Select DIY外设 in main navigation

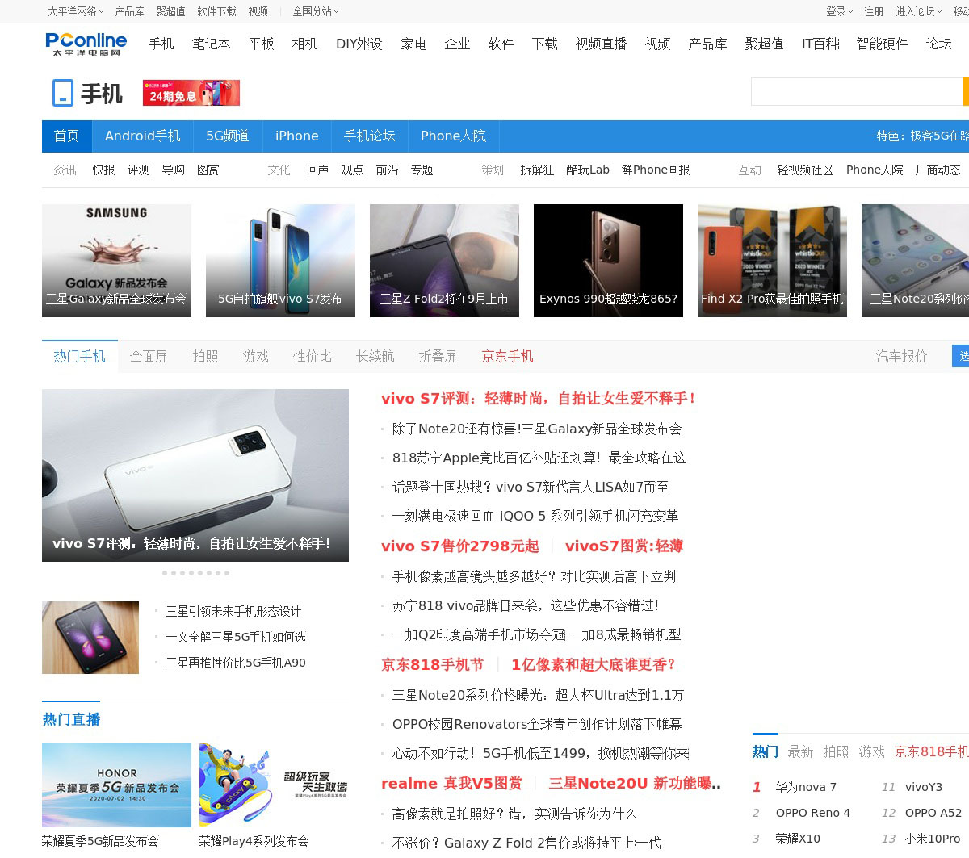pos(359,44)
